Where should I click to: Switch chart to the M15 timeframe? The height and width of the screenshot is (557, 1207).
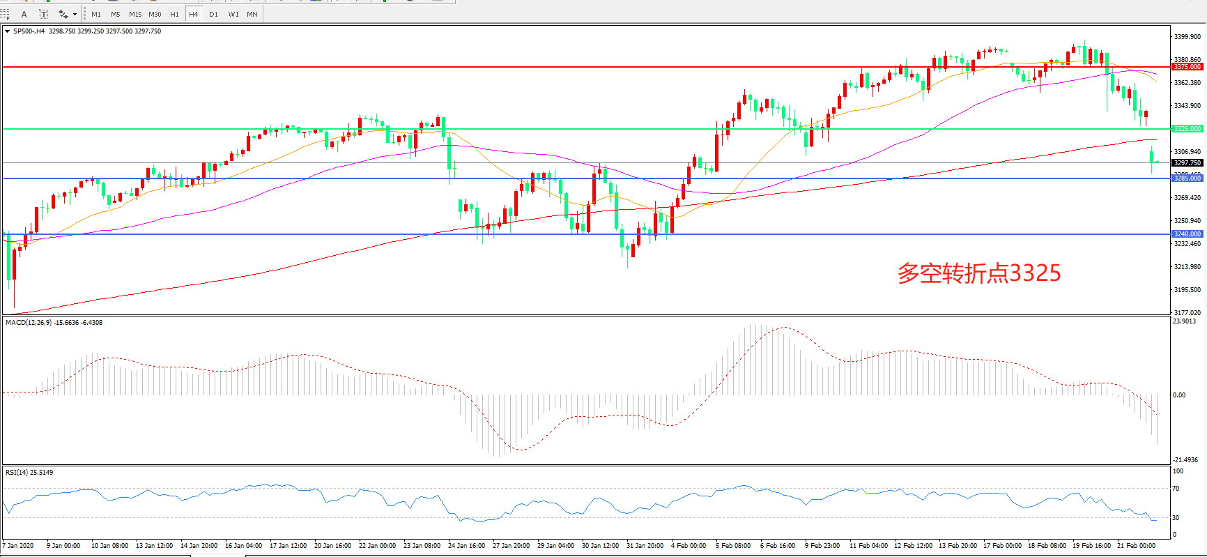pos(135,14)
